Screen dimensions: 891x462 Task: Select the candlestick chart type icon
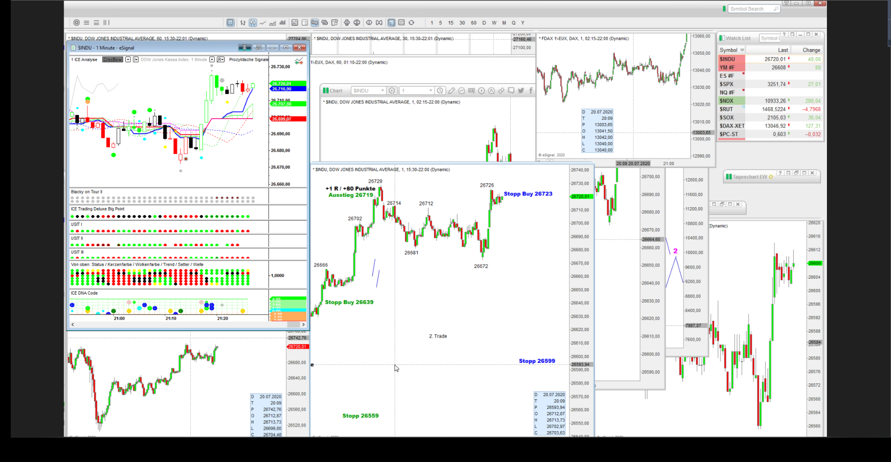(253, 22)
